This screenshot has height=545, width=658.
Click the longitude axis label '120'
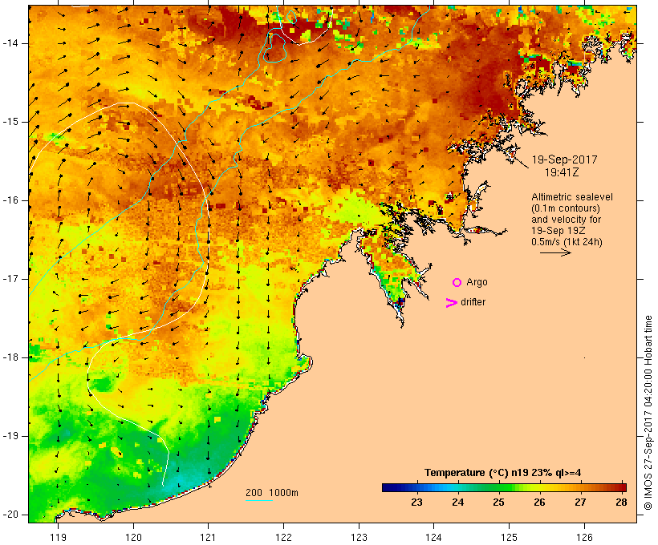[133, 538]
